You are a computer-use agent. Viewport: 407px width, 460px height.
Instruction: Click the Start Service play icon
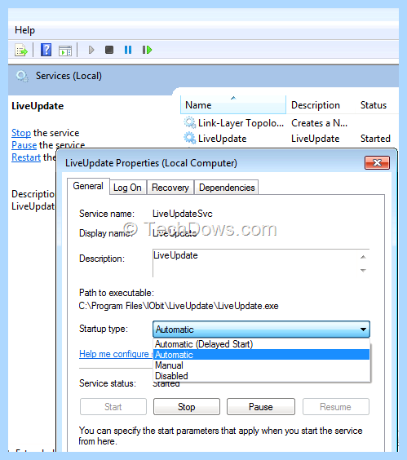coord(91,50)
